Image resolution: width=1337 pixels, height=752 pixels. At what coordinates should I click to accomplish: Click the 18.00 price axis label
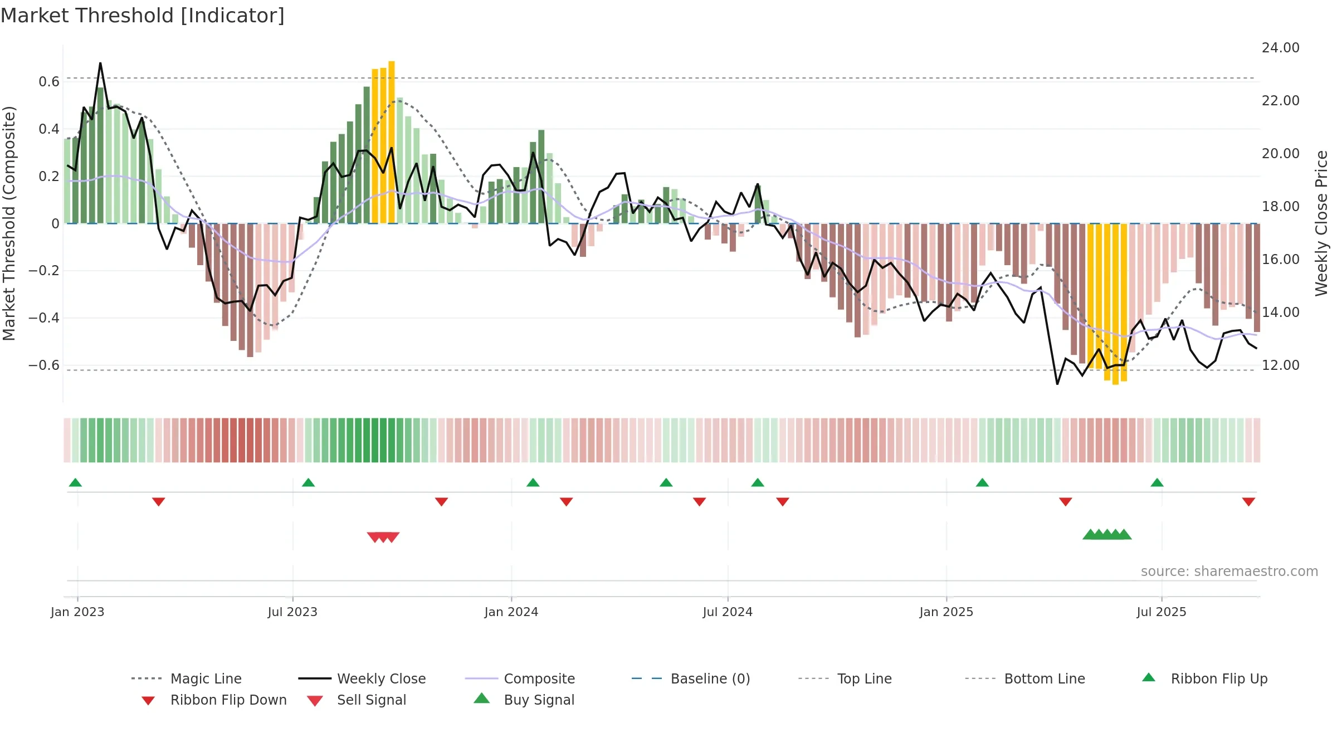coord(1280,207)
